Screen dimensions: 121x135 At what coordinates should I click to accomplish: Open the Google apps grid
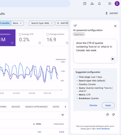pyautogui.click(x=110, y=4)
